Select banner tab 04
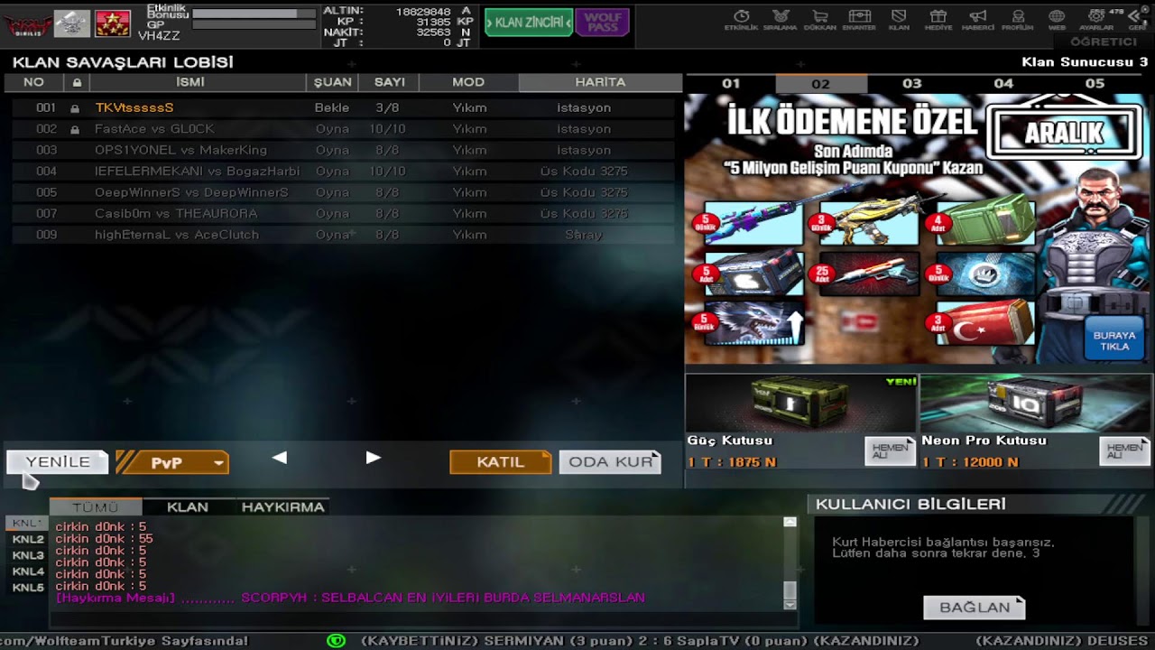This screenshot has height=650, width=1155. coord(1003,83)
